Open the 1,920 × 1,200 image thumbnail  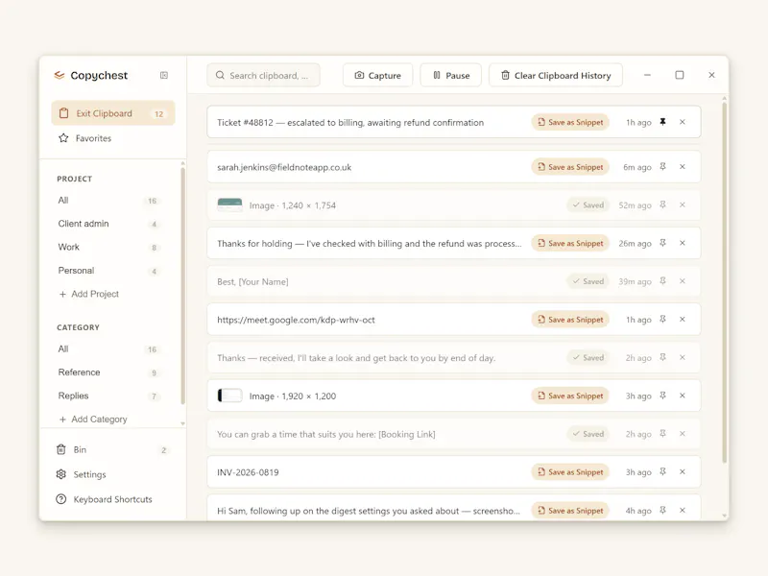click(229, 396)
